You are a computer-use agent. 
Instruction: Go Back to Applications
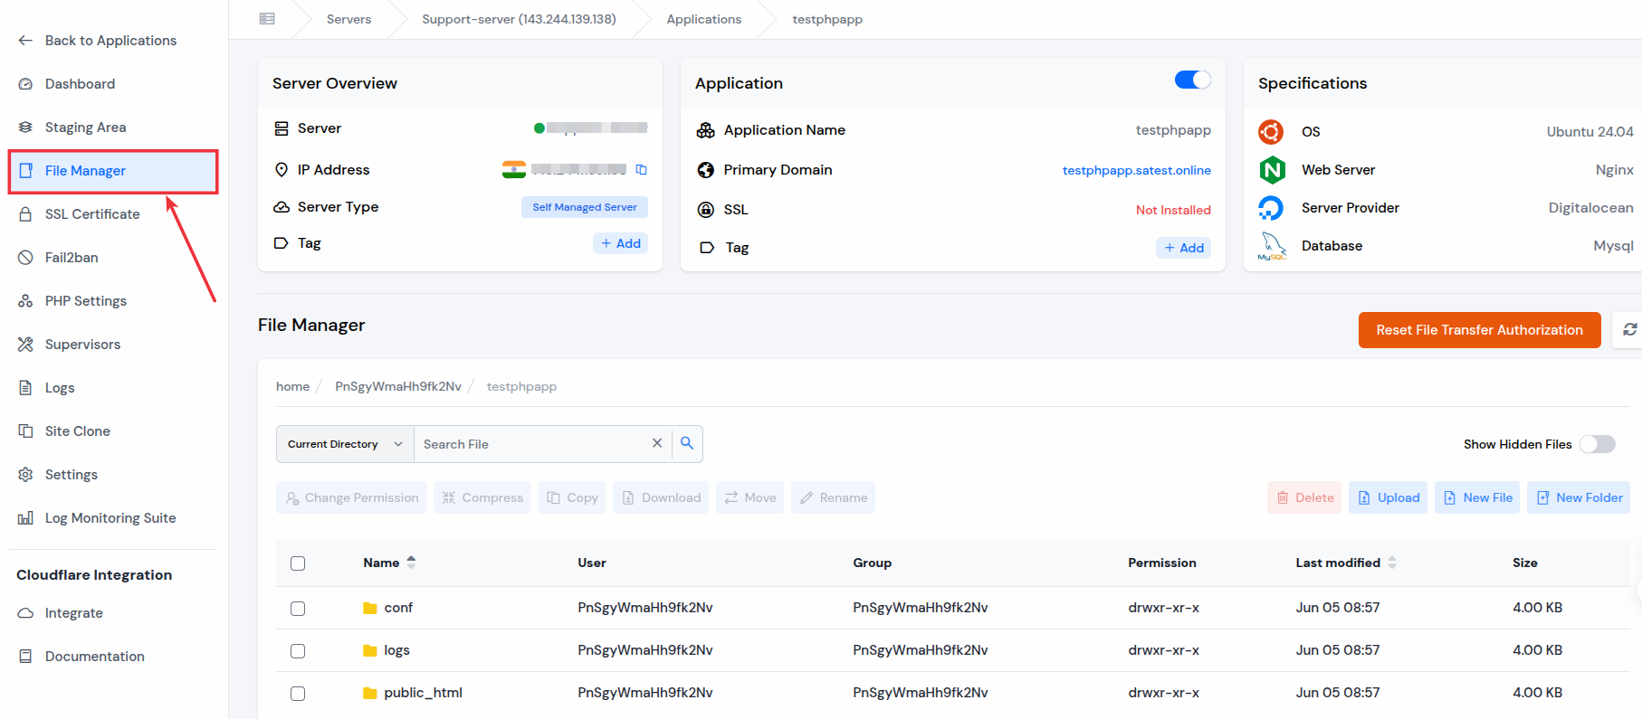[97, 41]
